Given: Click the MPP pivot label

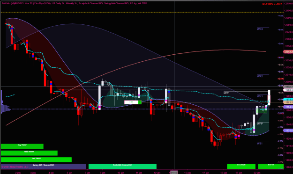Looking at the screenshot, I should pyautogui.click(x=226, y=93).
